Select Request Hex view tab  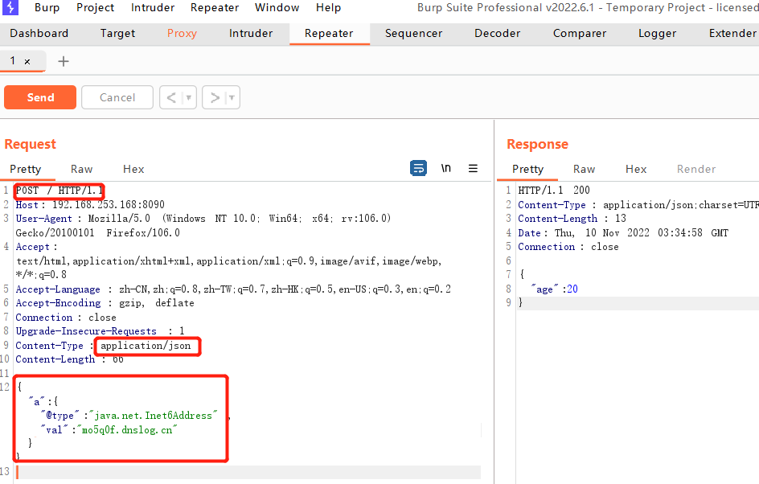pyautogui.click(x=133, y=170)
